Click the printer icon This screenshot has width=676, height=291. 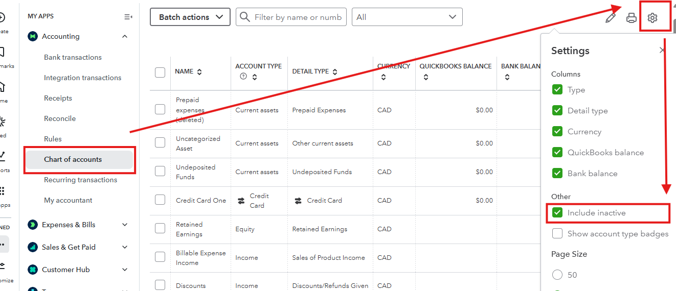(632, 18)
